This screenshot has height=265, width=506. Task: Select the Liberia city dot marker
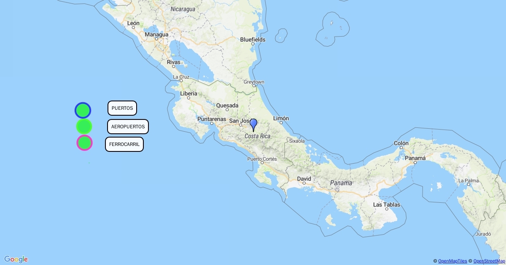[x=188, y=98]
